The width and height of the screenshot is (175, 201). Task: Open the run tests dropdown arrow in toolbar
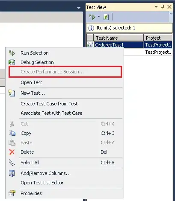99,17
